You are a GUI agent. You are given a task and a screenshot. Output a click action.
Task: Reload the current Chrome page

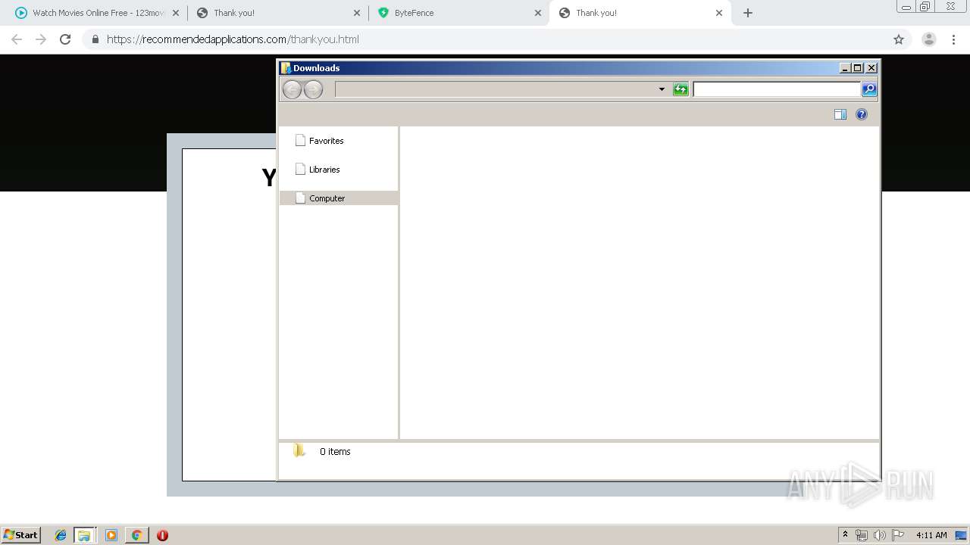tap(65, 39)
